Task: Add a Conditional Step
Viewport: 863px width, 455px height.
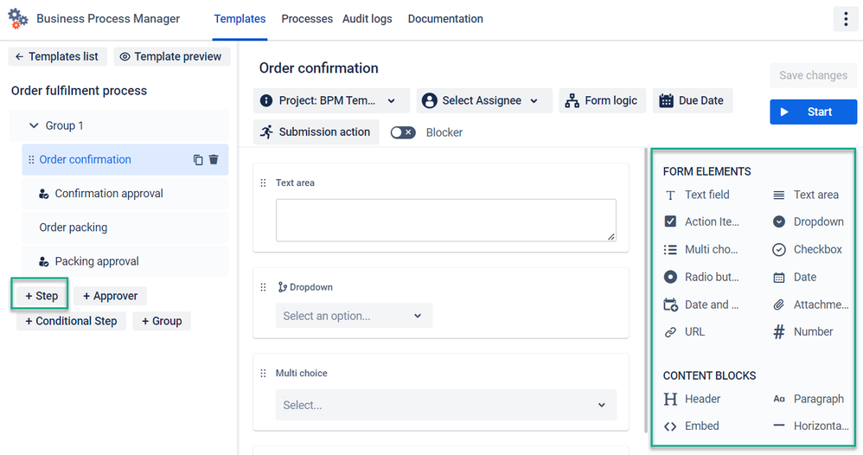Action: 71,321
